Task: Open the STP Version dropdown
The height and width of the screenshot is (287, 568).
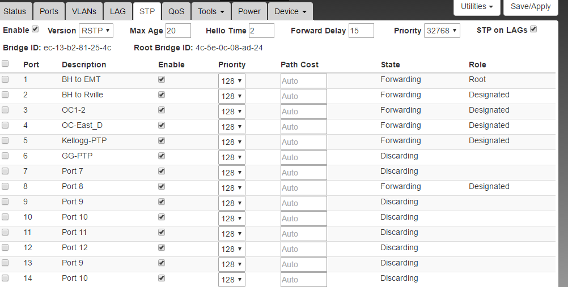Action: pyautogui.click(x=96, y=31)
